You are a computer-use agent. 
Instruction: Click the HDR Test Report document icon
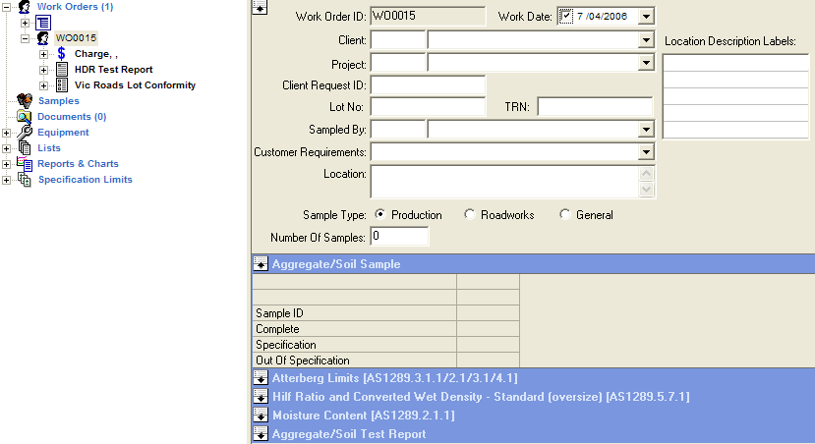coord(62,70)
